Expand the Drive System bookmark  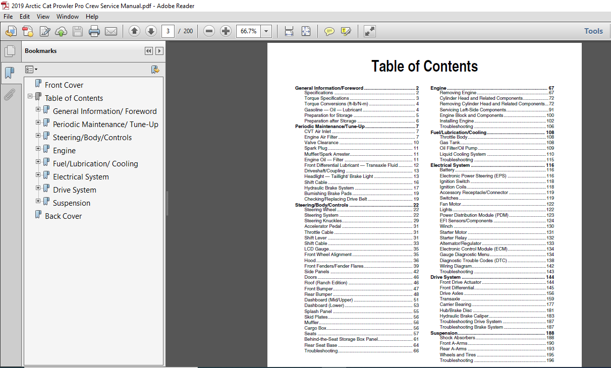[38, 188]
